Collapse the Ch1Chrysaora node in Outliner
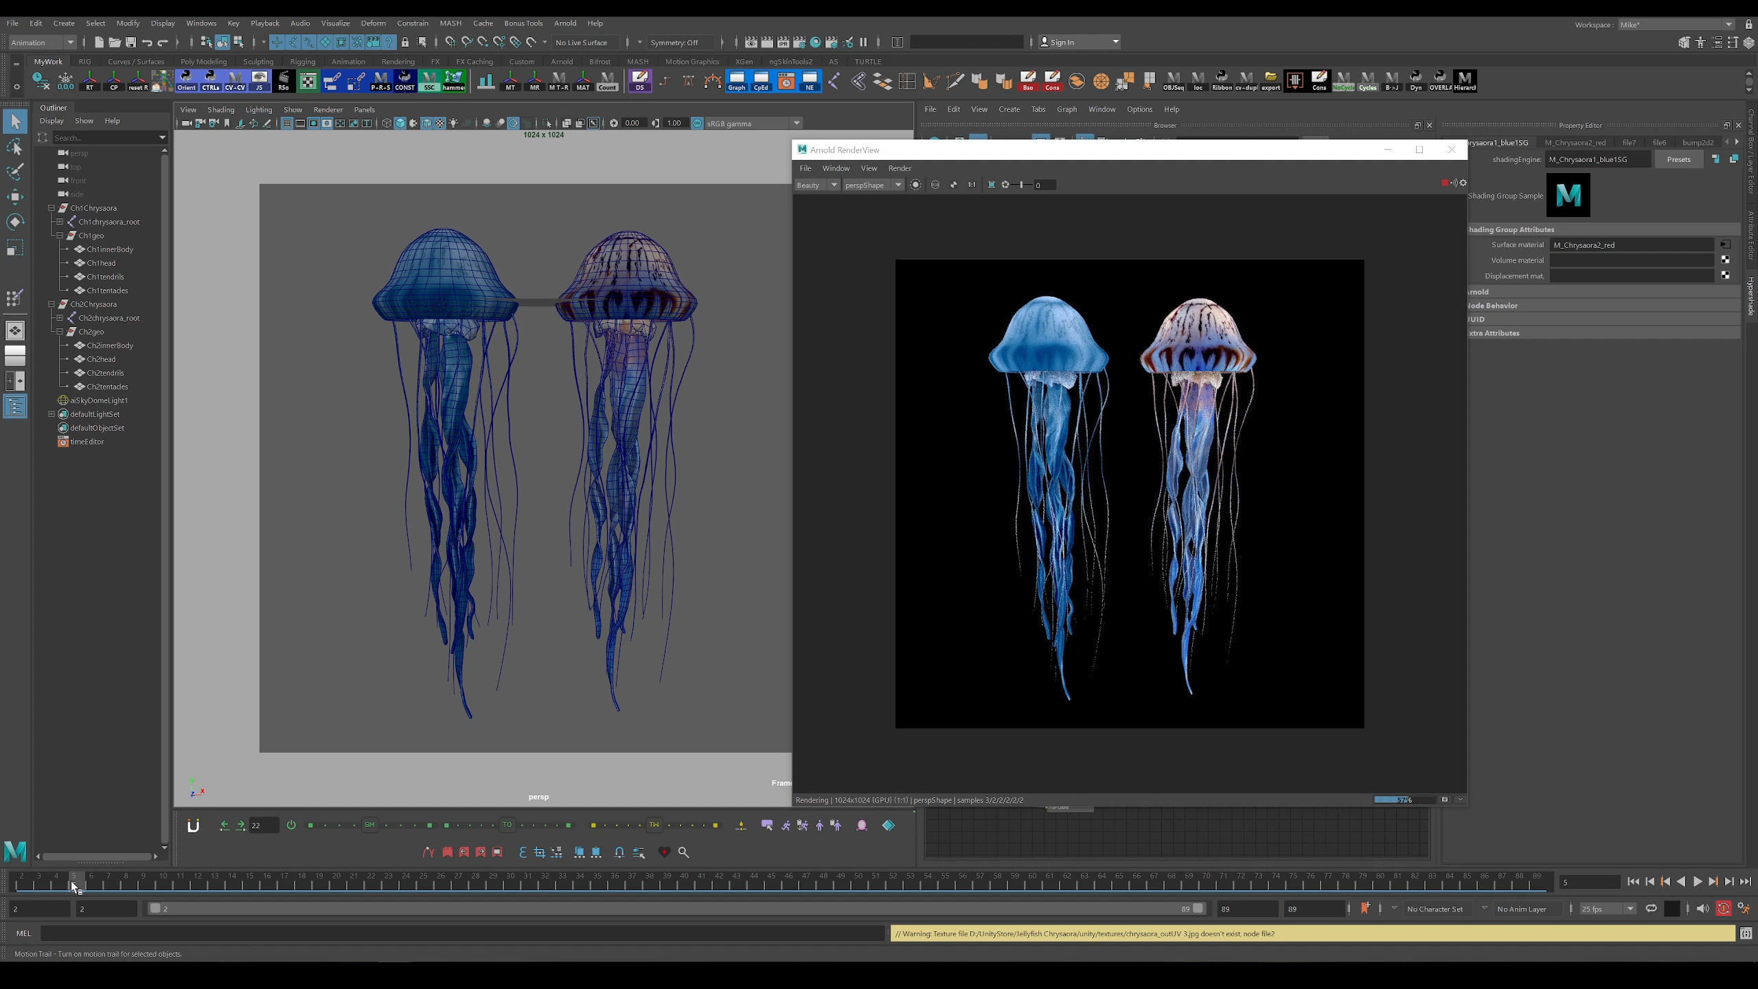This screenshot has height=989, width=1758. 52,207
